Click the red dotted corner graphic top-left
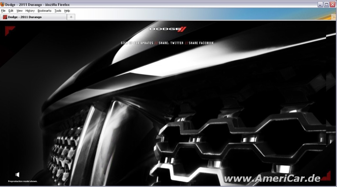This screenshot has height=187, width=337. (x=9, y=30)
